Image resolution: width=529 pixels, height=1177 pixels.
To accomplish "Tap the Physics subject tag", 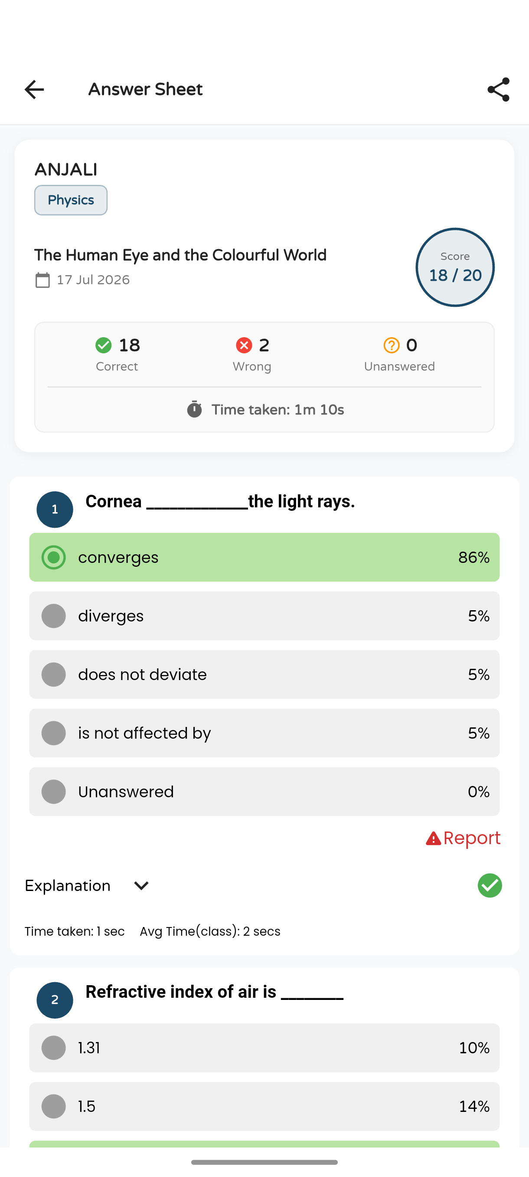I will [x=71, y=200].
